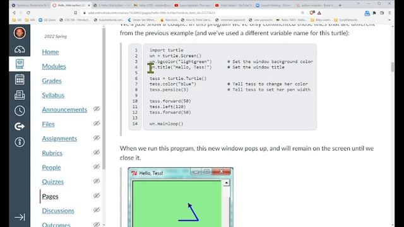Open the Bills bookmarks folder
Screen dimensions: 404x227
point(30,20)
